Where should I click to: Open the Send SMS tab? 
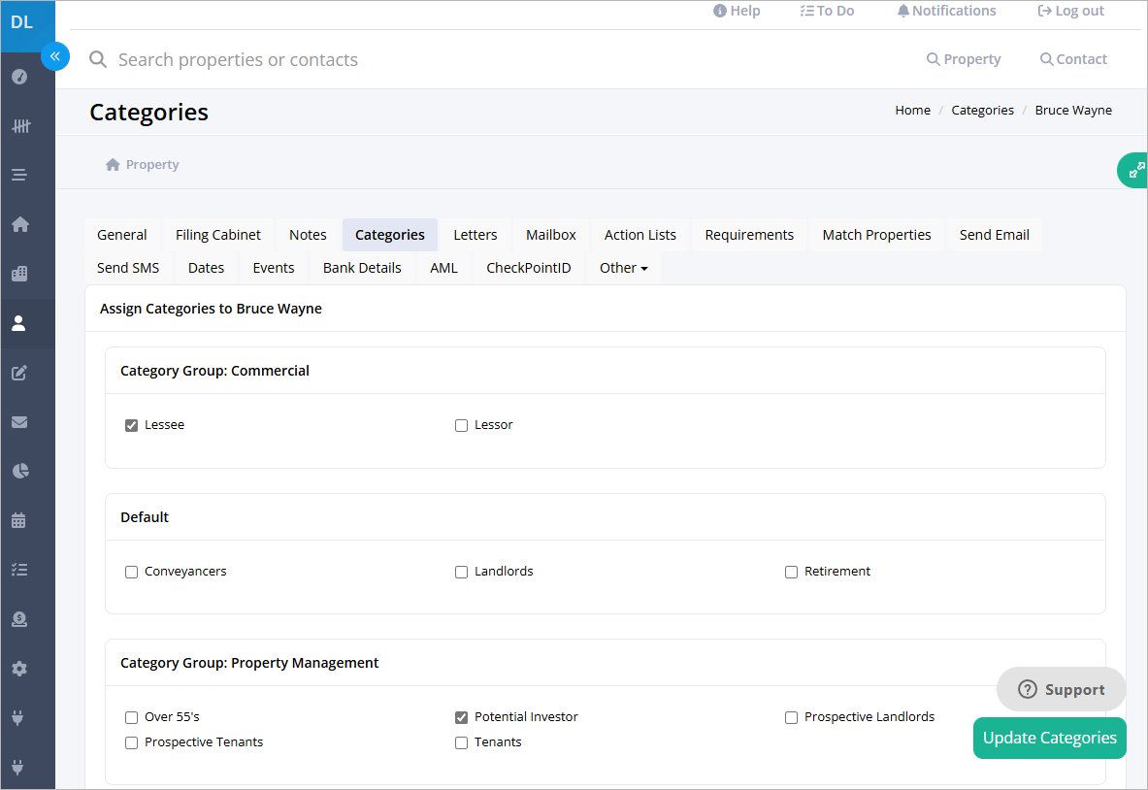point(128,268)
